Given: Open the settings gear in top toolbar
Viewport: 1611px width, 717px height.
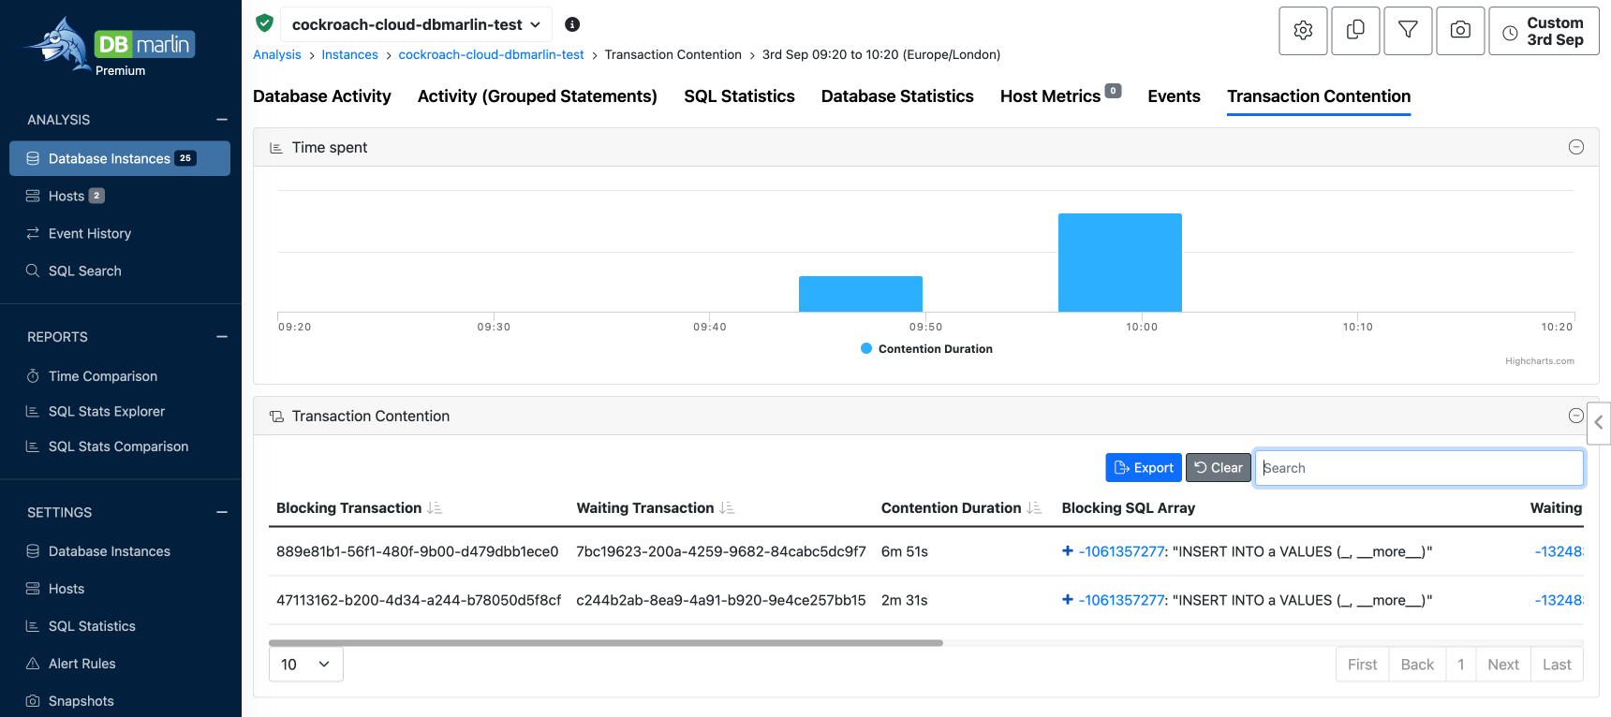Looking at the screenshot, I should 1303,31.
